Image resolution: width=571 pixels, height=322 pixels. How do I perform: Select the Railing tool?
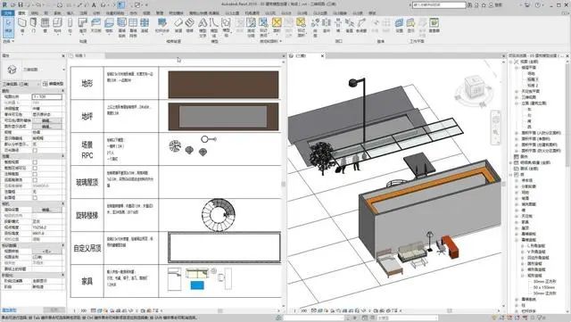(162, 26)
